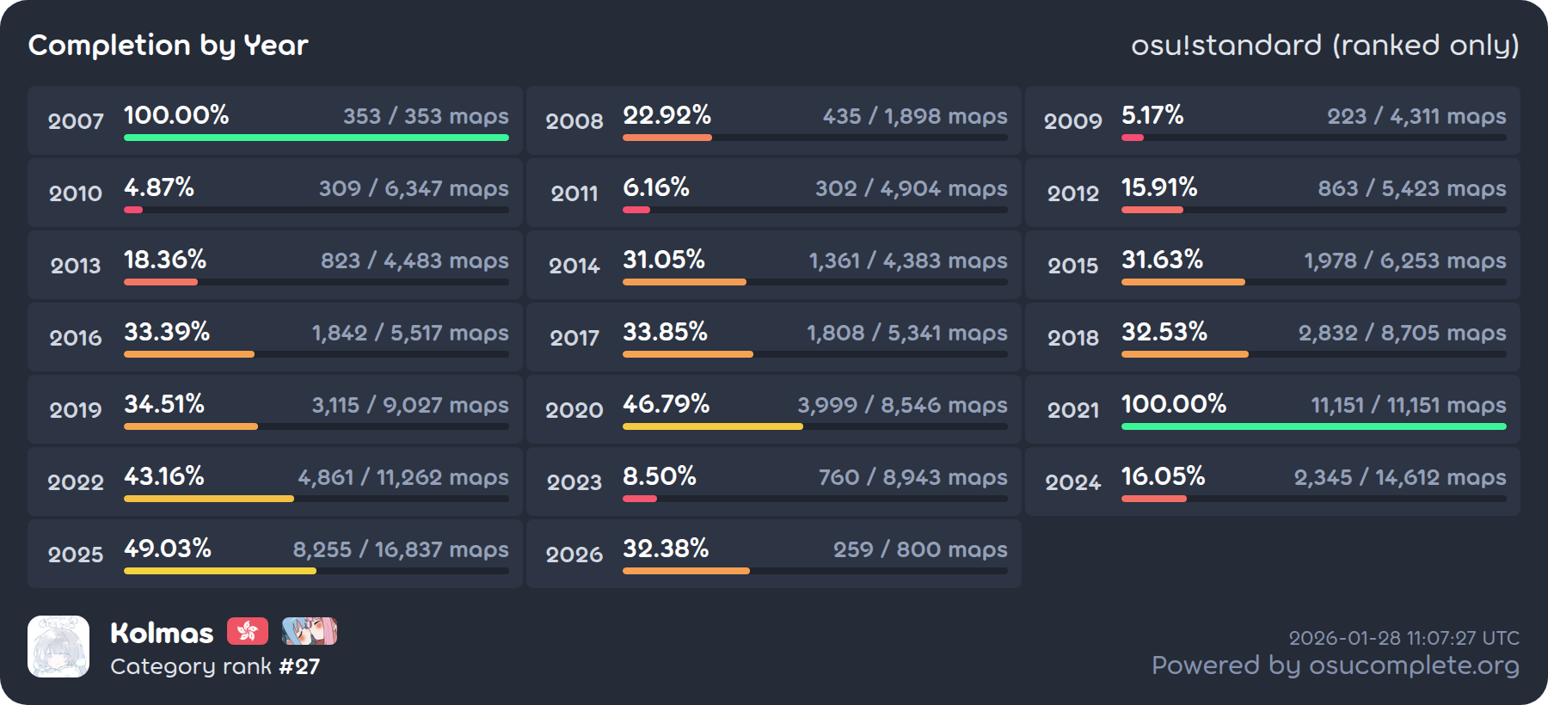Click the 2020 yellow progress bar
Screen dimensions: 1548x705
click(712, 426)
